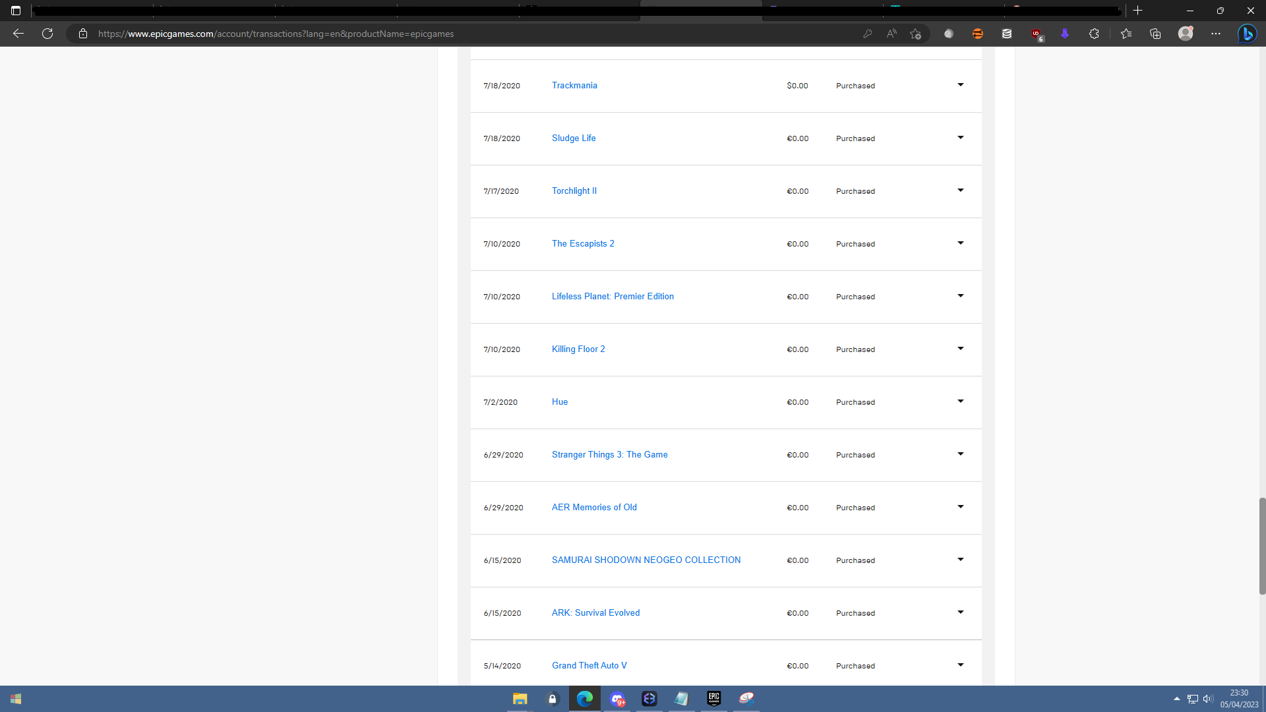Viewport: 1266px width, 712px height.
Task: Expand Lifeless Planet: Premier Edition details
Action: [961, 296]
